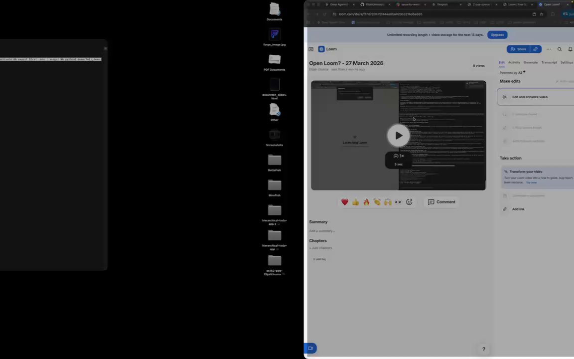React with the eyes emoji
The width and height of the screenshot is (574, 359).
pyautogui.click(x=398, y=202)
